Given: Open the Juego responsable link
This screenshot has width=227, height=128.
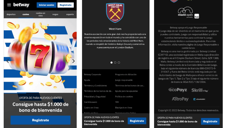Looking at the screenshot, I should 124,80.
